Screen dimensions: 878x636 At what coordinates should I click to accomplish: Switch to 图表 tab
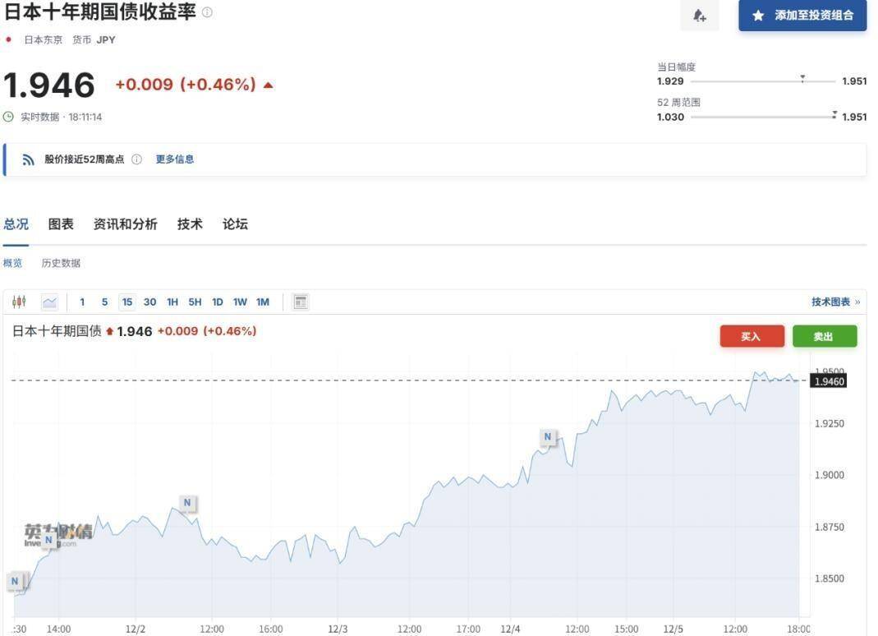[x=61, y=224]
